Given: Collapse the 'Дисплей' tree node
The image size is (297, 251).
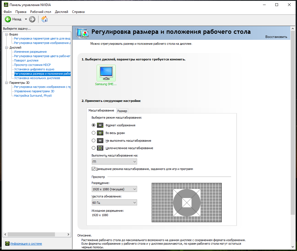Looking at the screenshot, I should [x=6, y=48].
